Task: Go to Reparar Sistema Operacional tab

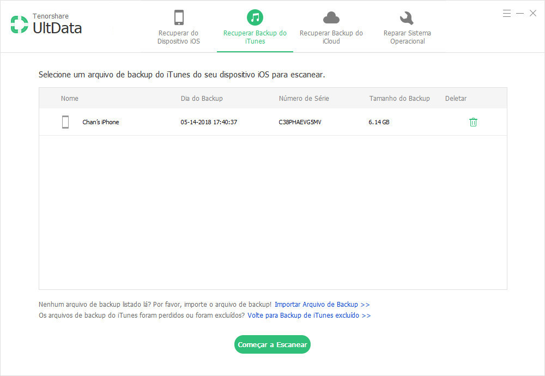Action: [x=407, y=27]
